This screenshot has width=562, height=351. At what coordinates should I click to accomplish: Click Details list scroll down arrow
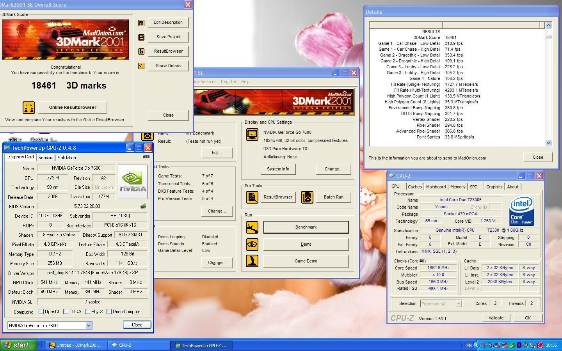pos(548,143)
